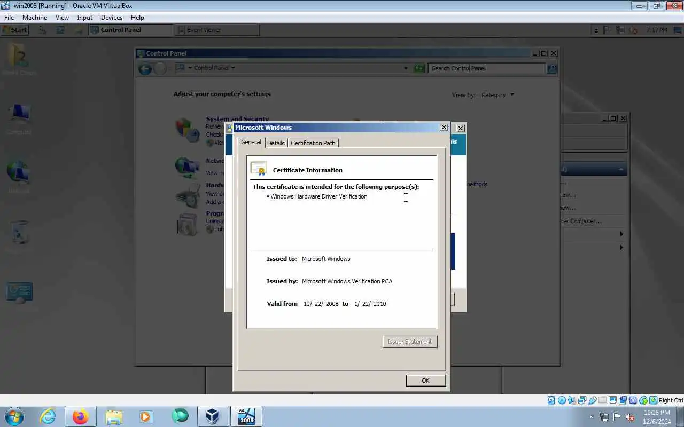The height and width of the screenshot is (427, 684).
Task: Open the View by Category dropdown
Action: [x=498, y=95]
